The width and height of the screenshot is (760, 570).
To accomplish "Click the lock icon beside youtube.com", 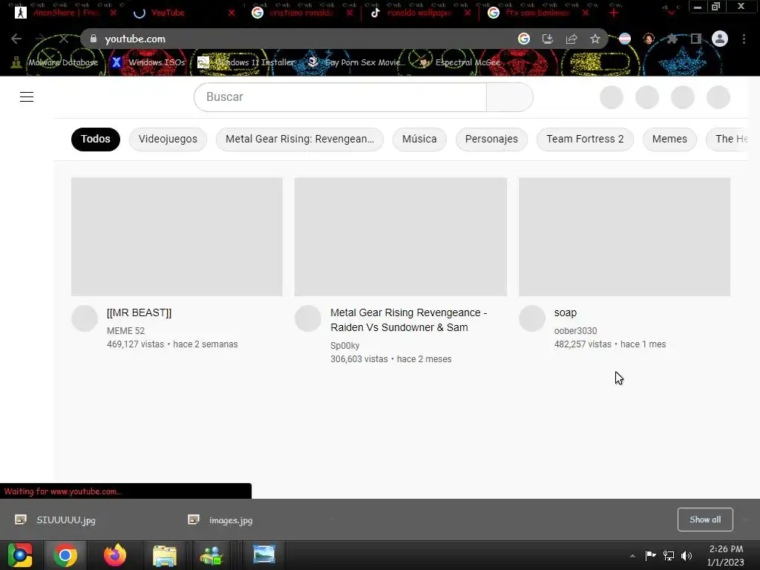I will tap(94, 39).
